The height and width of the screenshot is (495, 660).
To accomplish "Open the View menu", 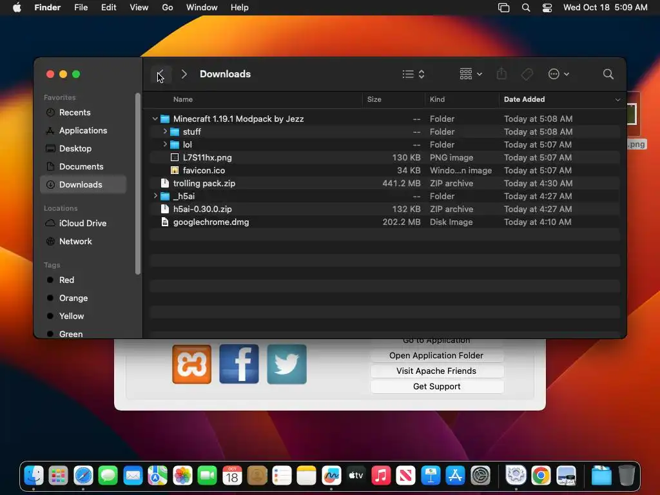I will coord(139,8).
